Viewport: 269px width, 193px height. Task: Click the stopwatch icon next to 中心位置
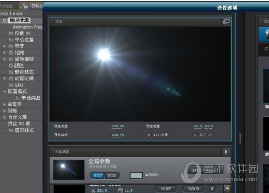point(11,40)
